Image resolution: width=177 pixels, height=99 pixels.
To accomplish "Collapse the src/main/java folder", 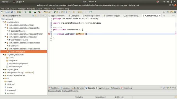I will pyautogui.click(x=3, y=22).
